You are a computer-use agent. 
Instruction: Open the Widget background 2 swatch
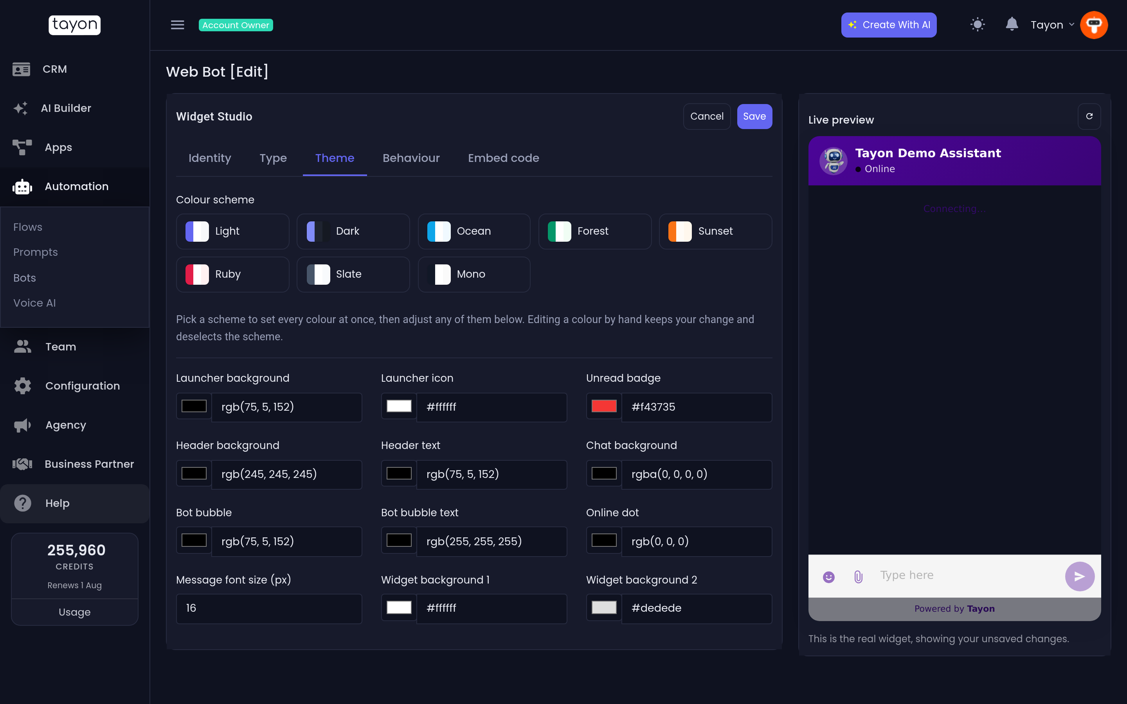[604, 608]
